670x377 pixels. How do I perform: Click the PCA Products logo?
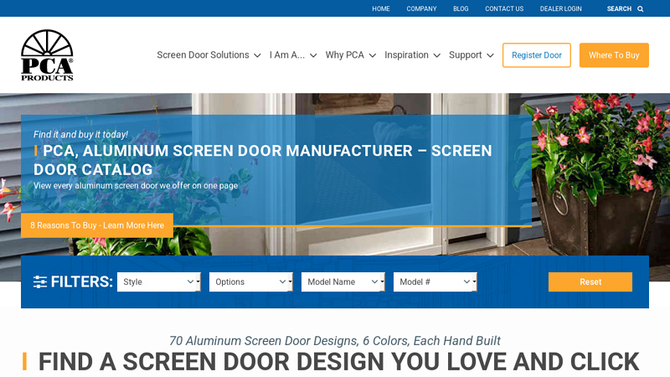pos(47,55)
